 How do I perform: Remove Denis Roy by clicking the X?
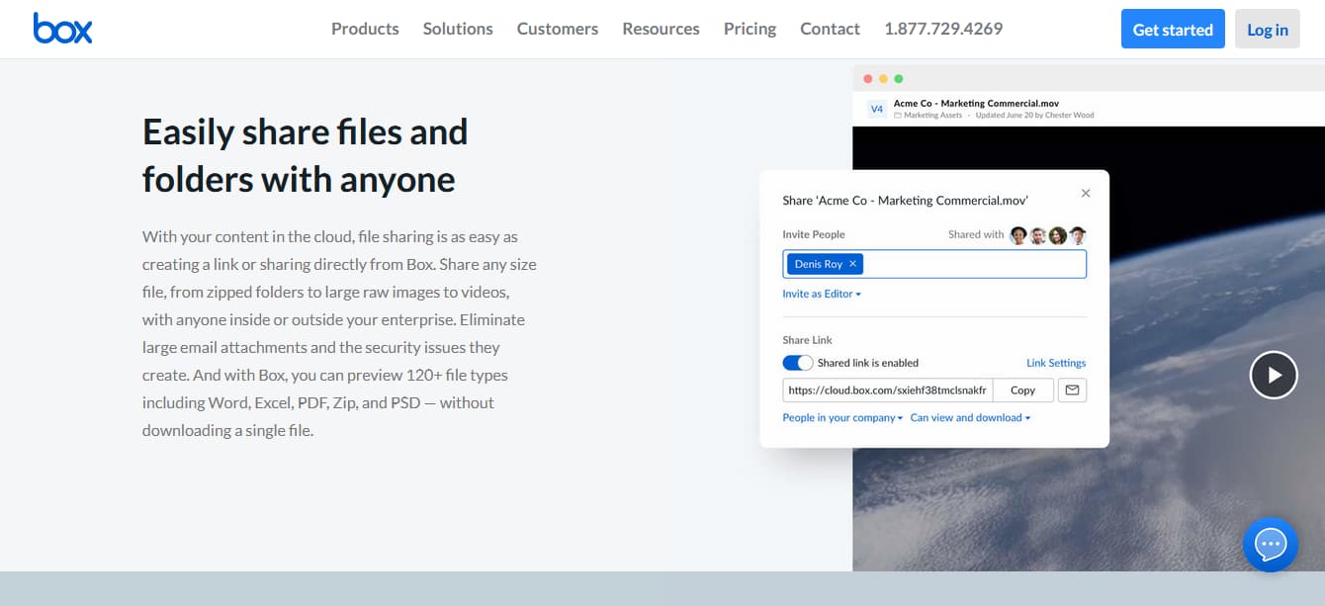(x=852, y=264)
